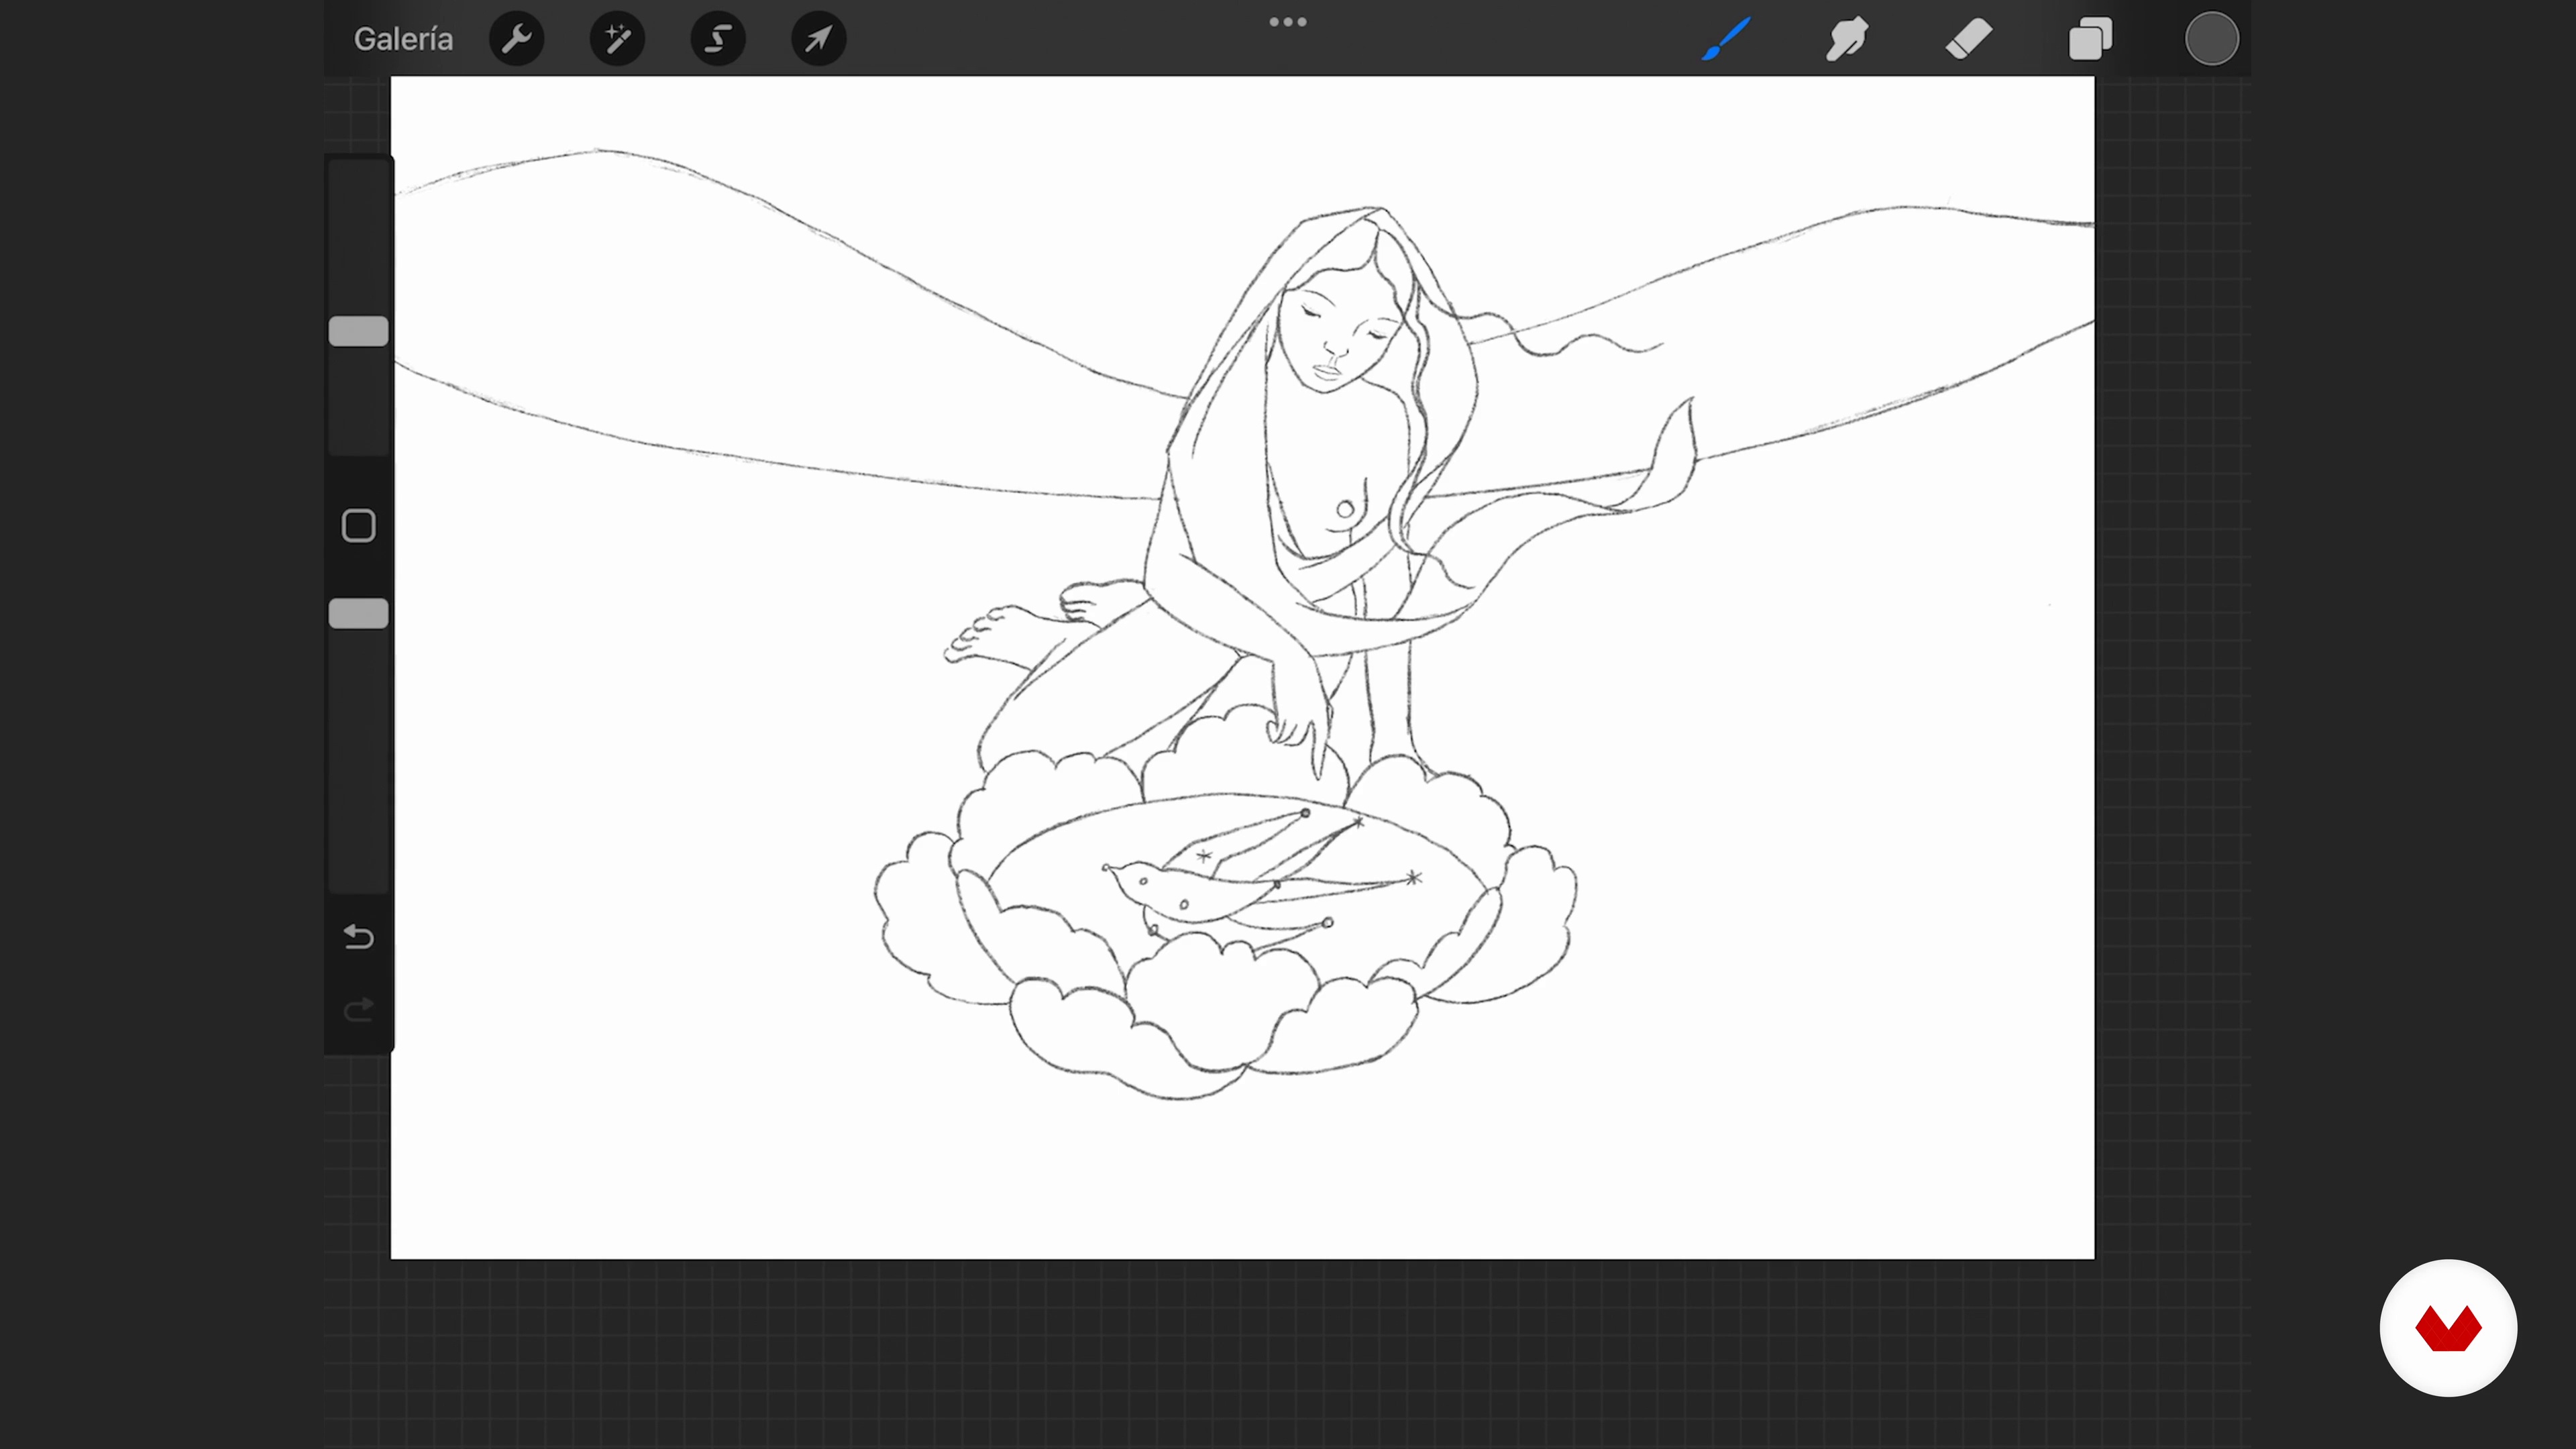Tap the three-dot menu at top center
2576x1449 pixels.
click(x=1288, y=22)
